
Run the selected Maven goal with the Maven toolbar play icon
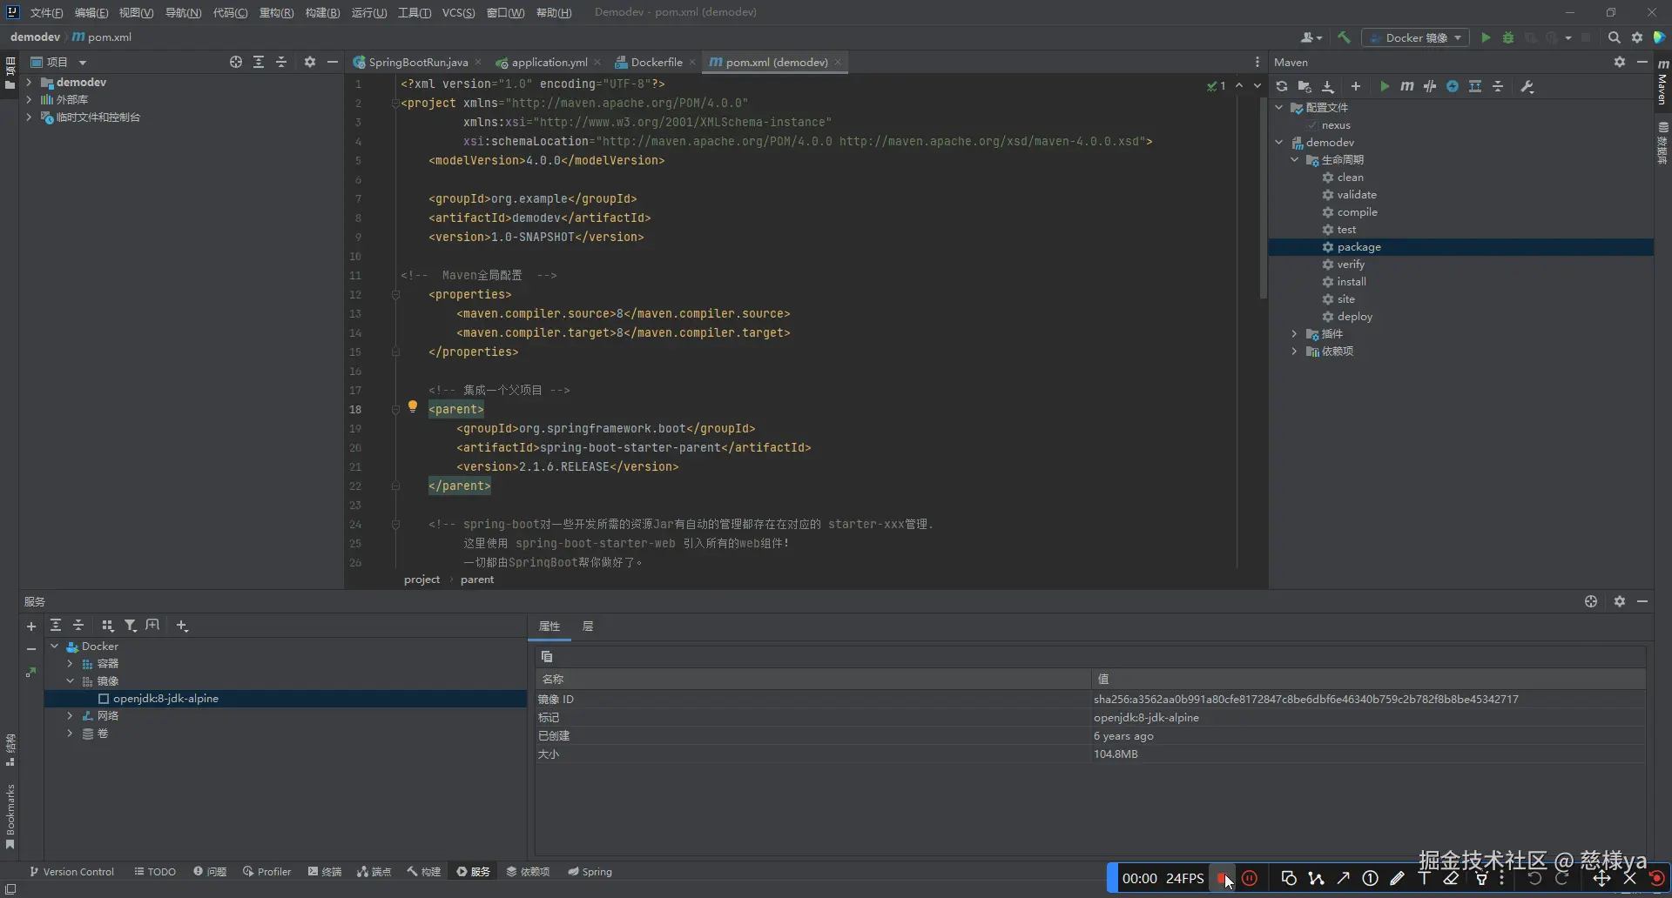[1385, 86]
